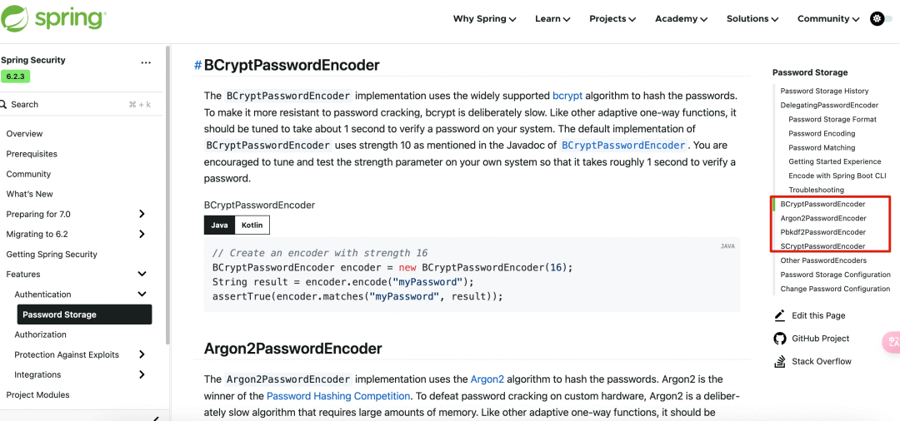Click the pink translate widget icon

pos(892,342)
